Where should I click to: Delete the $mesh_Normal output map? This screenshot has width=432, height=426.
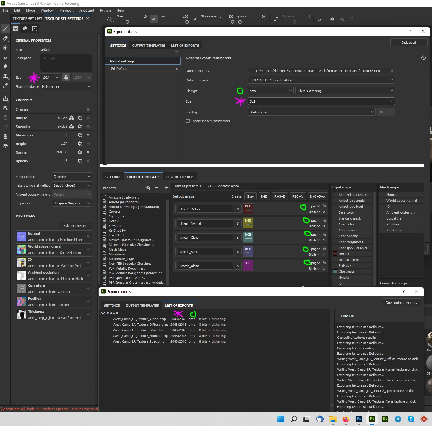(x=324, y=226)
